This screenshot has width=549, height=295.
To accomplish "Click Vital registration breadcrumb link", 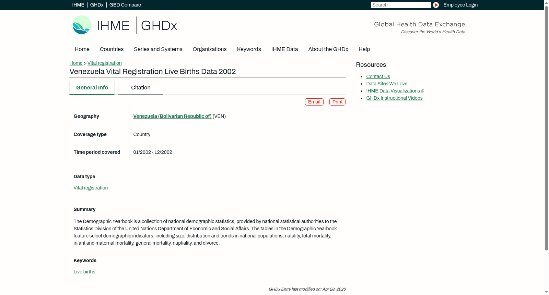I will pos(105,63).
